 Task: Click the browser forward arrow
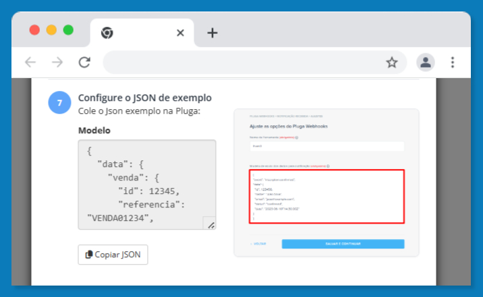pyautogui.click(x=57, y=62)
